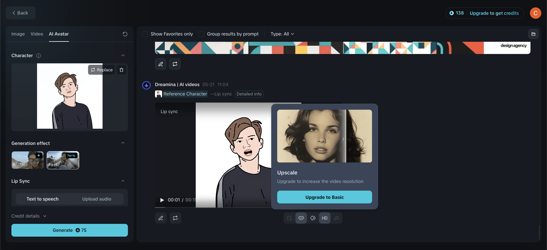
Task: Toggle Group results by prompt checkbox
Action: (x=201, y=34)
